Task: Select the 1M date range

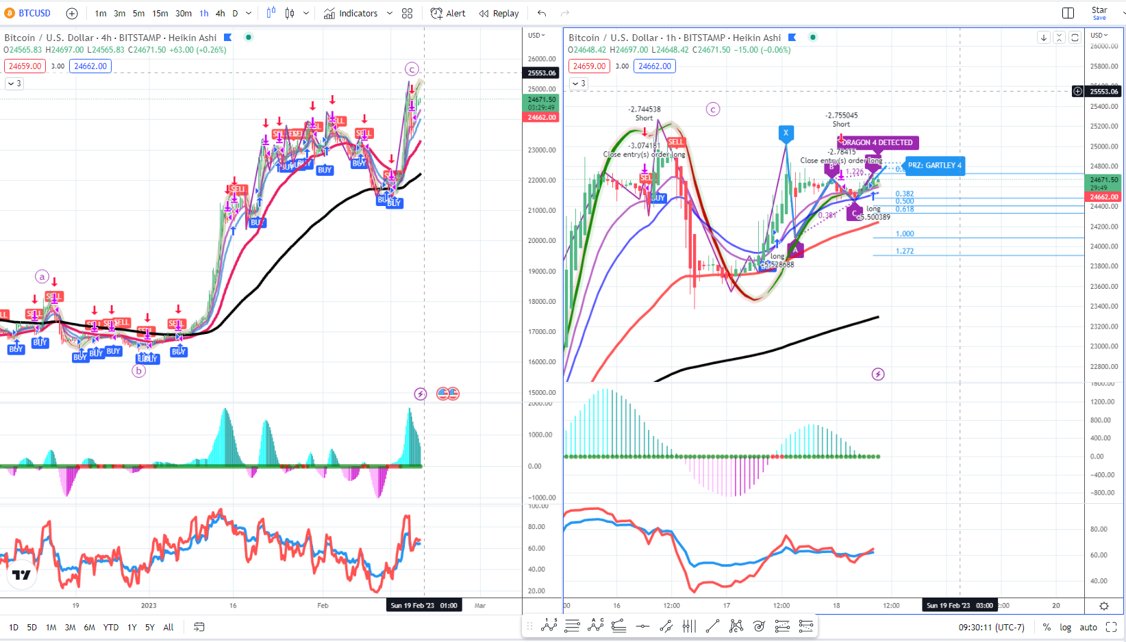Action: click(51, 627)
